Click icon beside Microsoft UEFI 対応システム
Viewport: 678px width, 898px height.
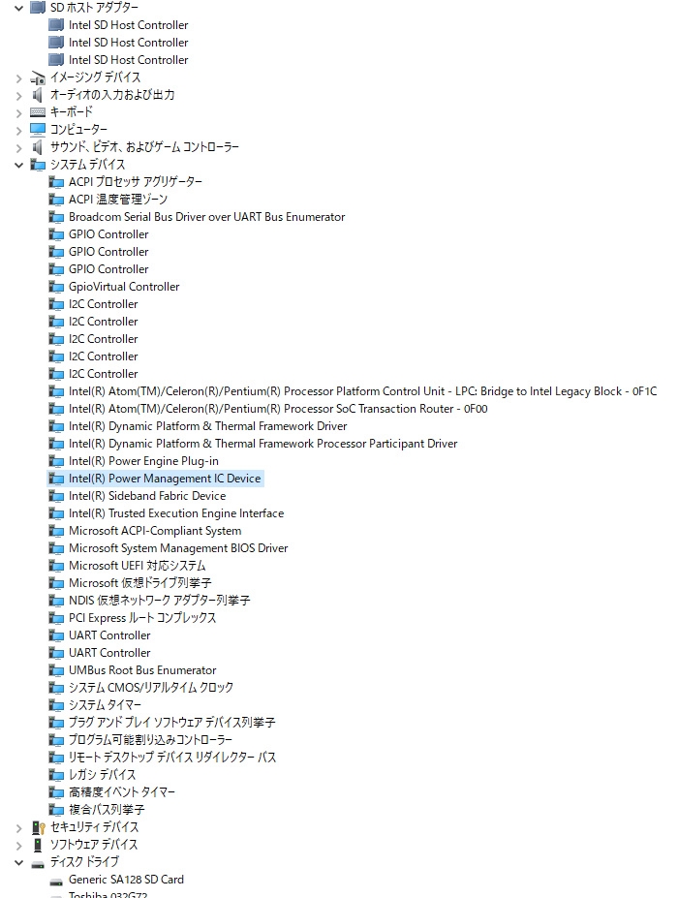pyautogui.click(x=56, y=567)
